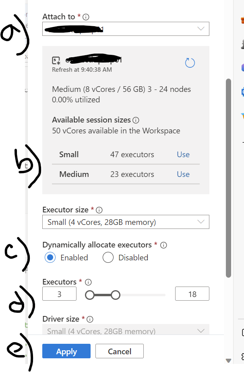Open info tooltip for Available session sizes
Screen dimensions: 244x372
tap(136, 120)
